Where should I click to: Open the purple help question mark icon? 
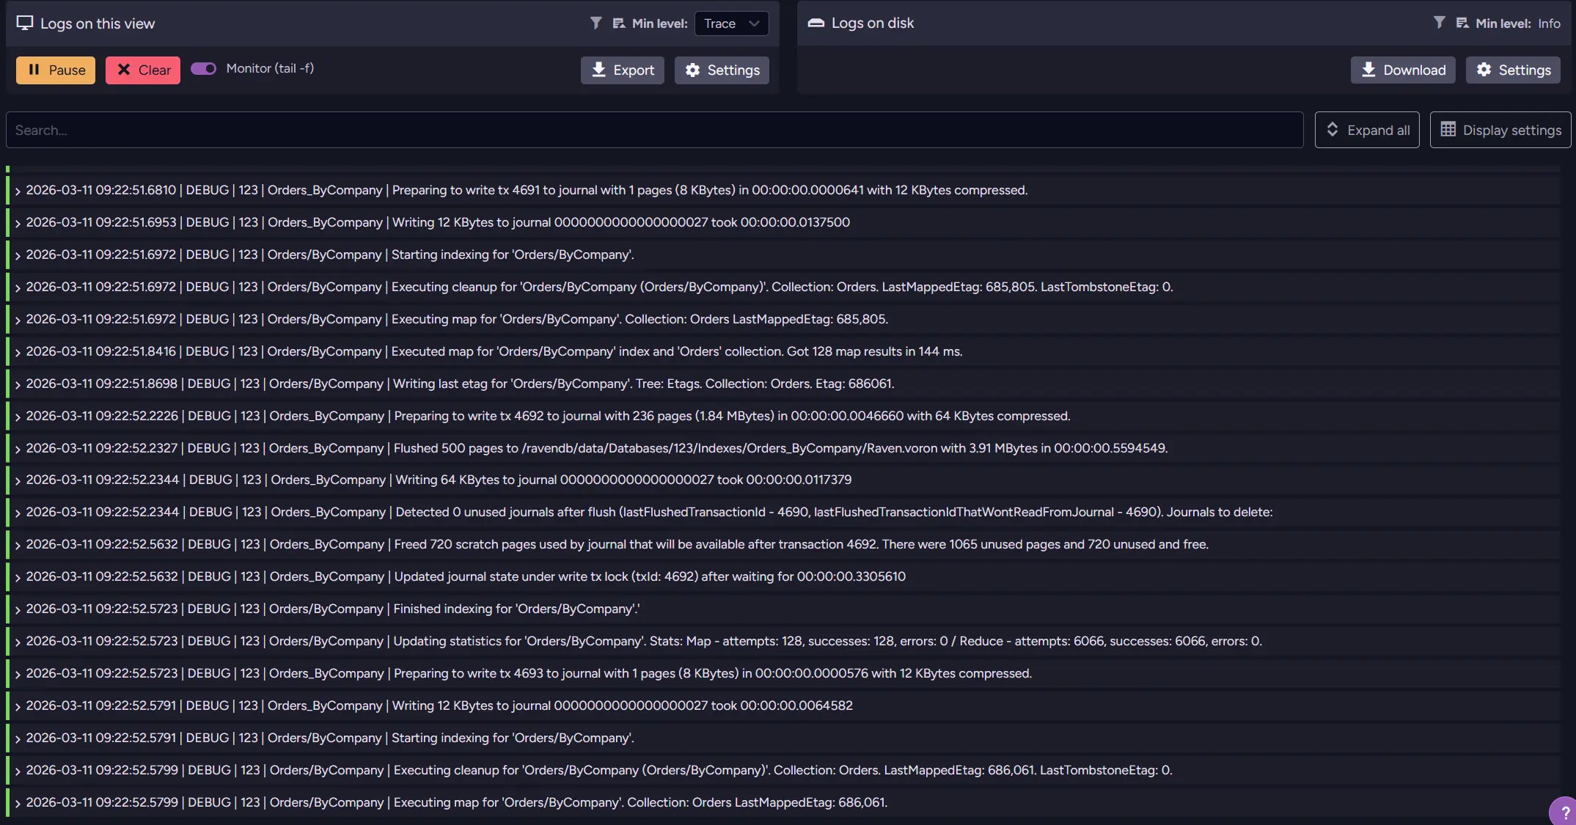1564,812
